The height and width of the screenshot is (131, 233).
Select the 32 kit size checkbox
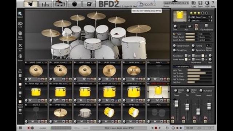pos(20,93)
